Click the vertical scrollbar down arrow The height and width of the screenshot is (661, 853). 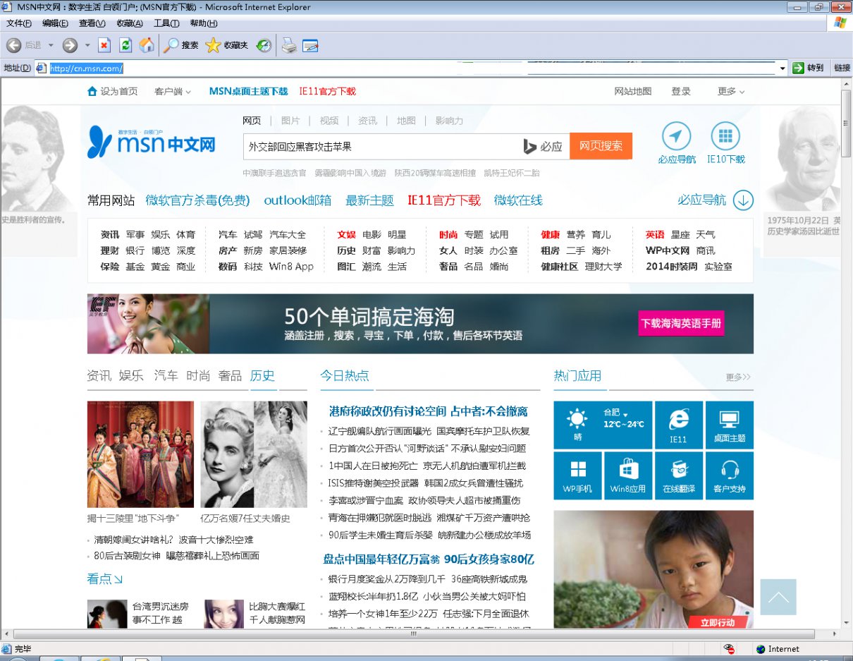pos(847,623)
